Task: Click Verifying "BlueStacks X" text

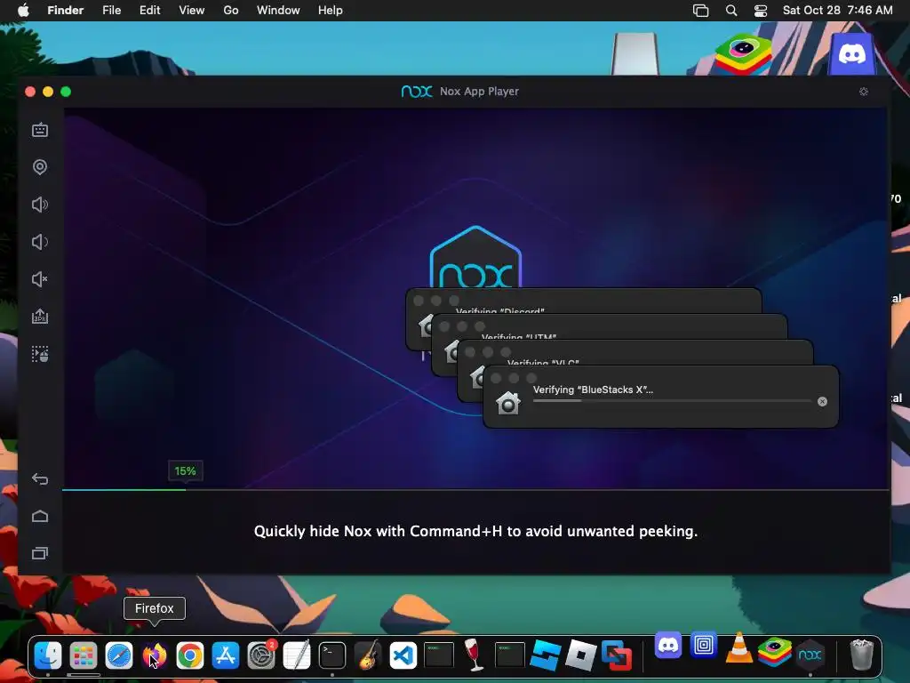Action: pyautogui.click(x=593, y=390)
